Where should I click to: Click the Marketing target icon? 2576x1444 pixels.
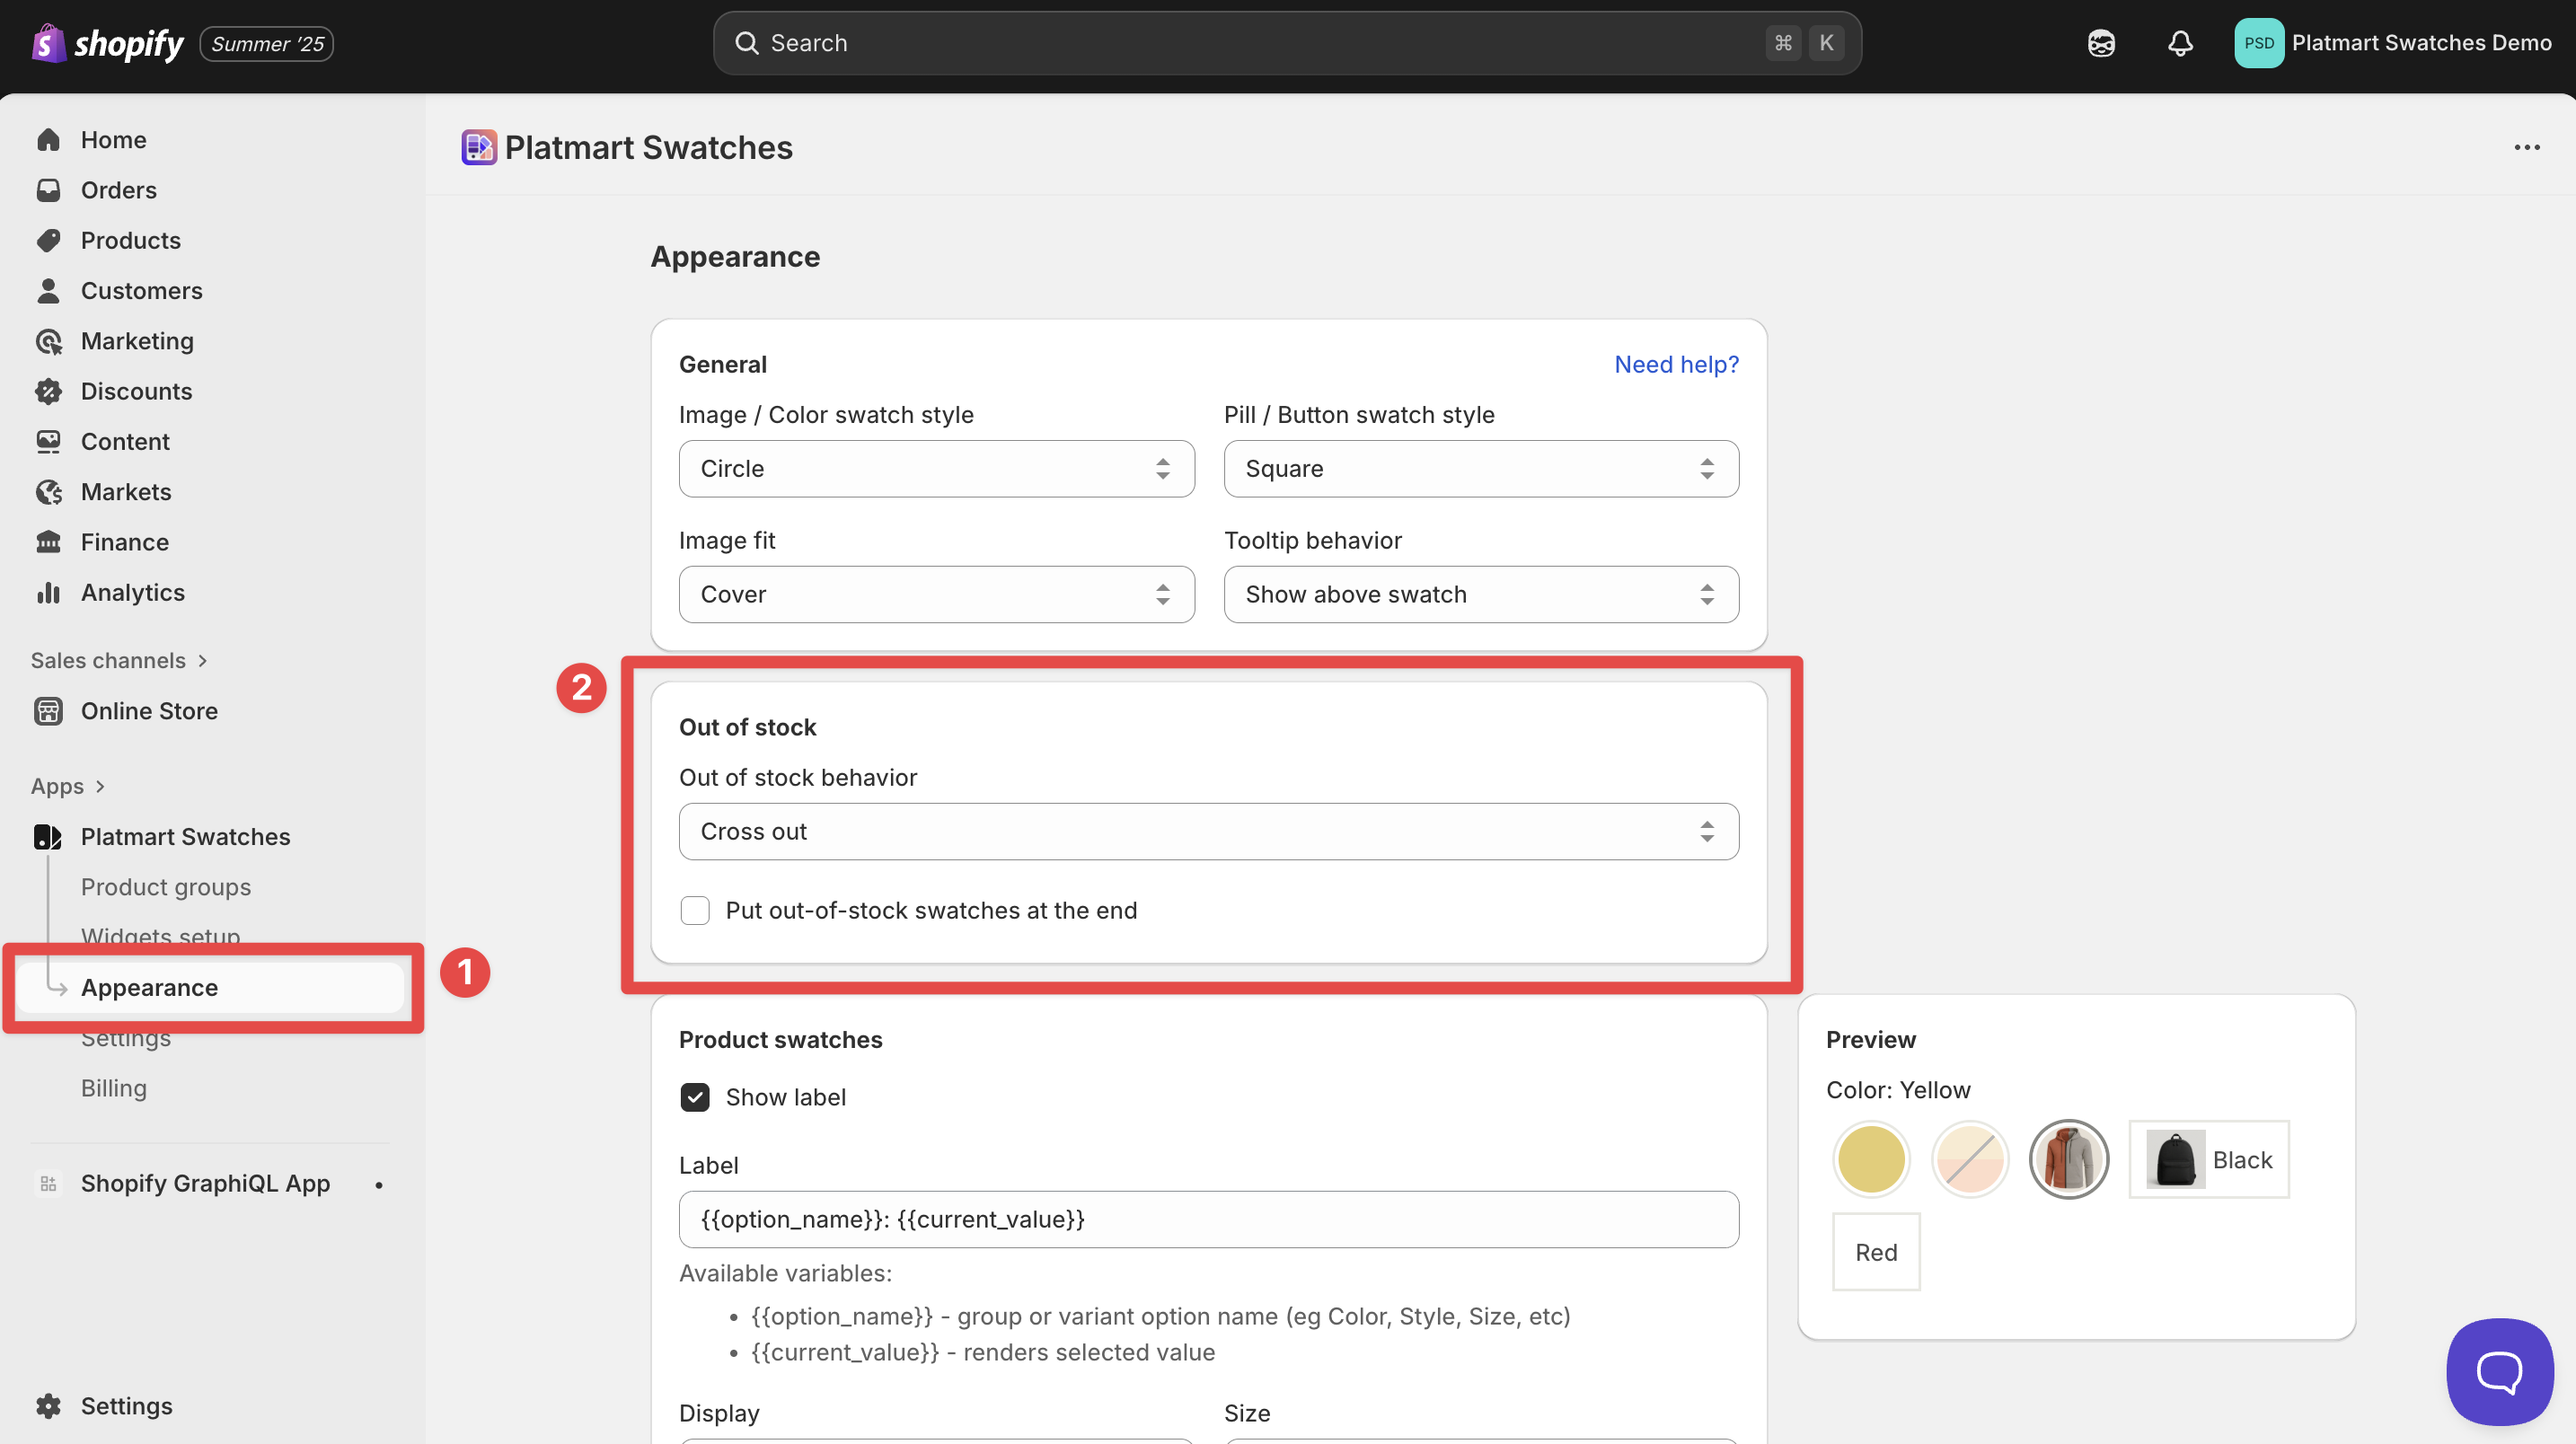click(x=48, y=341)
